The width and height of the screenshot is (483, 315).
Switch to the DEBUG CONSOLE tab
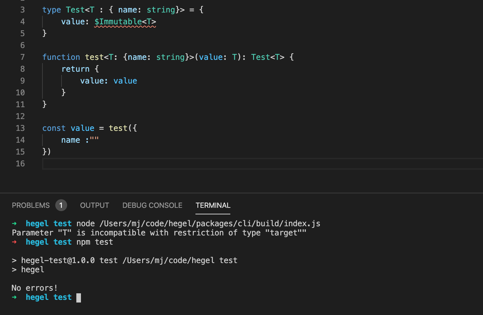click(x=152, y=205)
